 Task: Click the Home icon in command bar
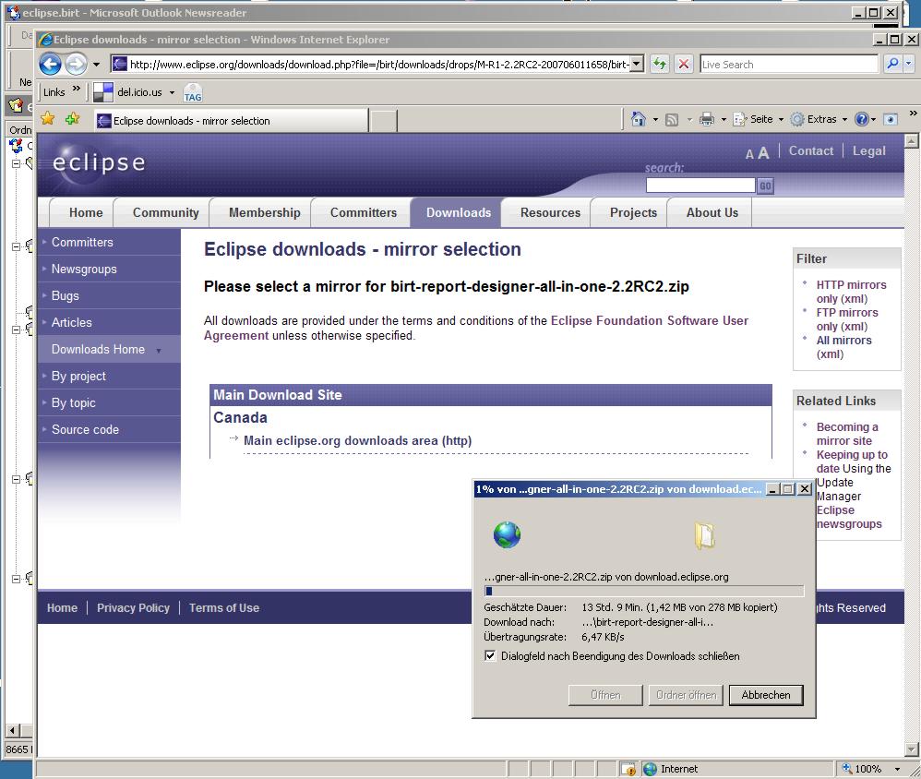click(x=638, y=119)
